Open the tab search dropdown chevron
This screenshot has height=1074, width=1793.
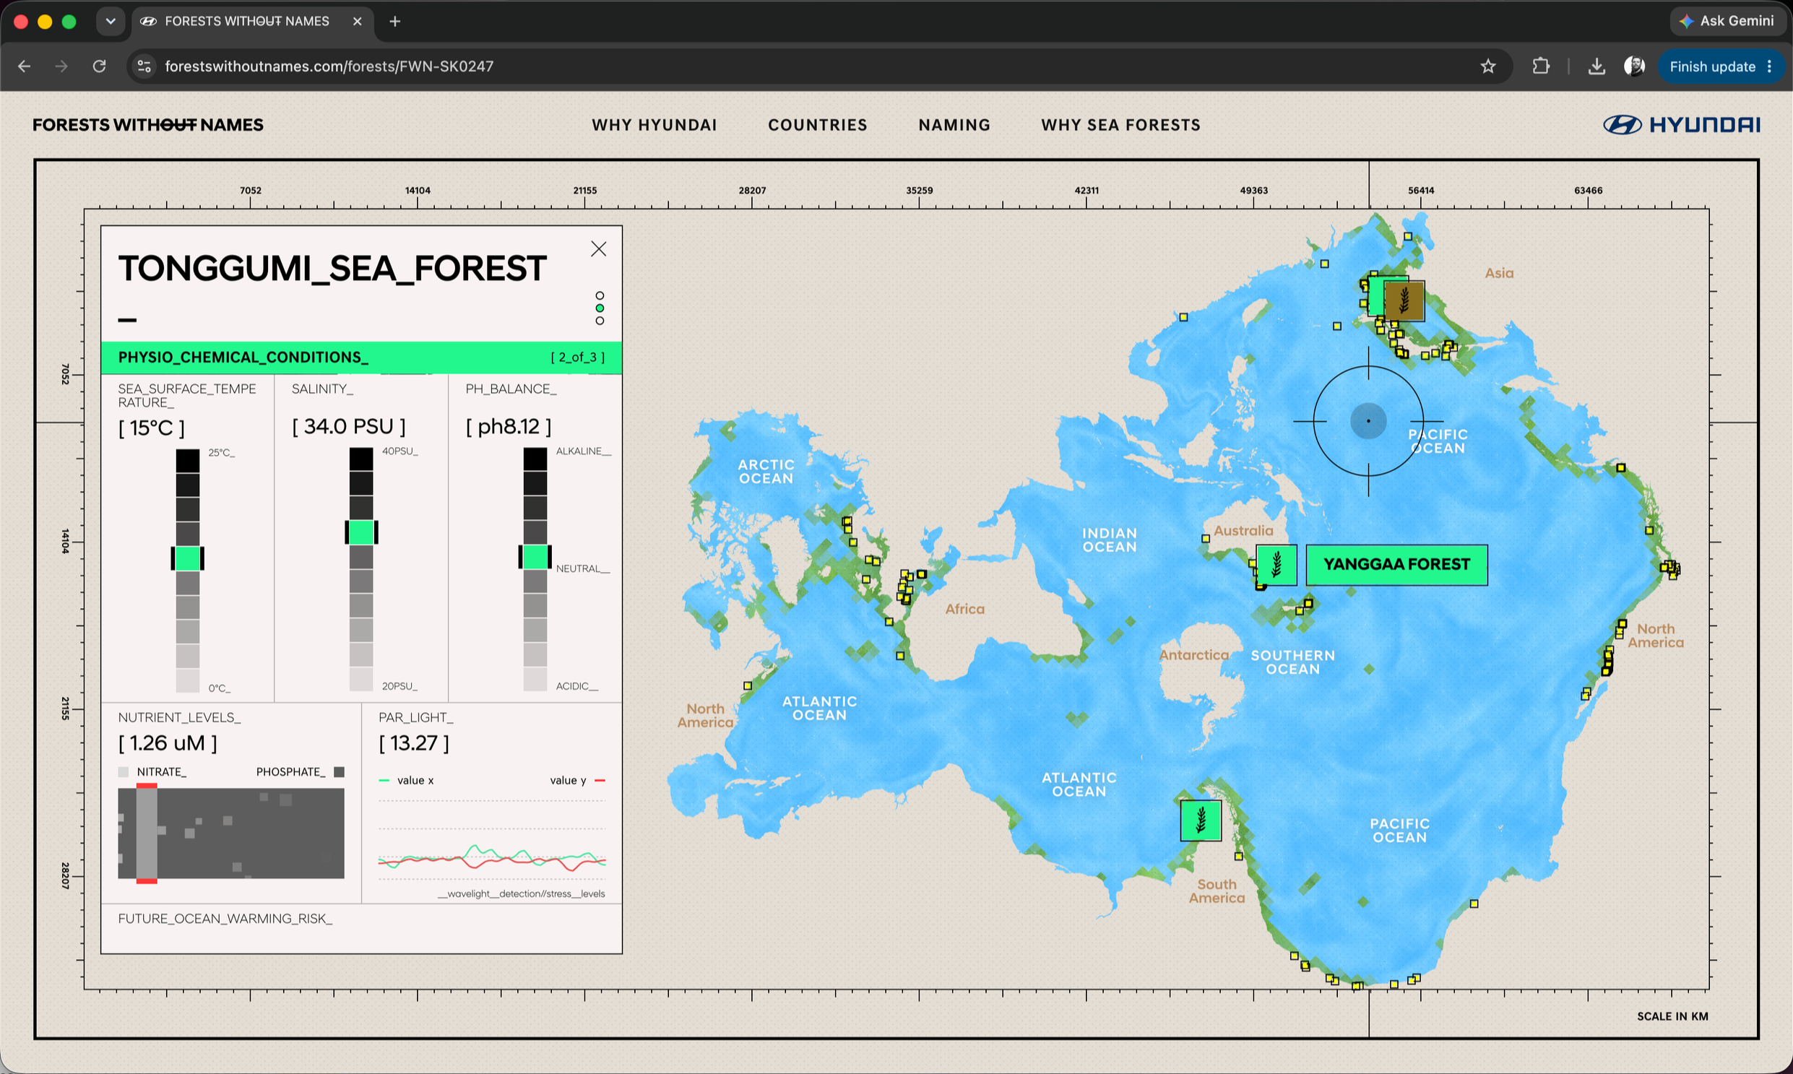point(110,21)
